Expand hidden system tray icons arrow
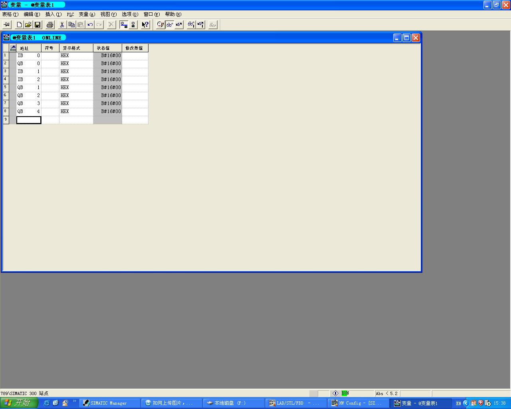 (x=466, y=403)
